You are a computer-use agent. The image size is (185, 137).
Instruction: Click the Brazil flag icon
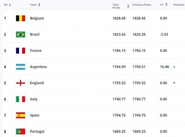coord(21,35)
